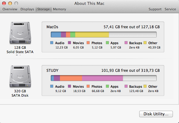Click the purple Movies legend swatch under STUDY
Screen dimensions: 179x123
click(69, 86)
